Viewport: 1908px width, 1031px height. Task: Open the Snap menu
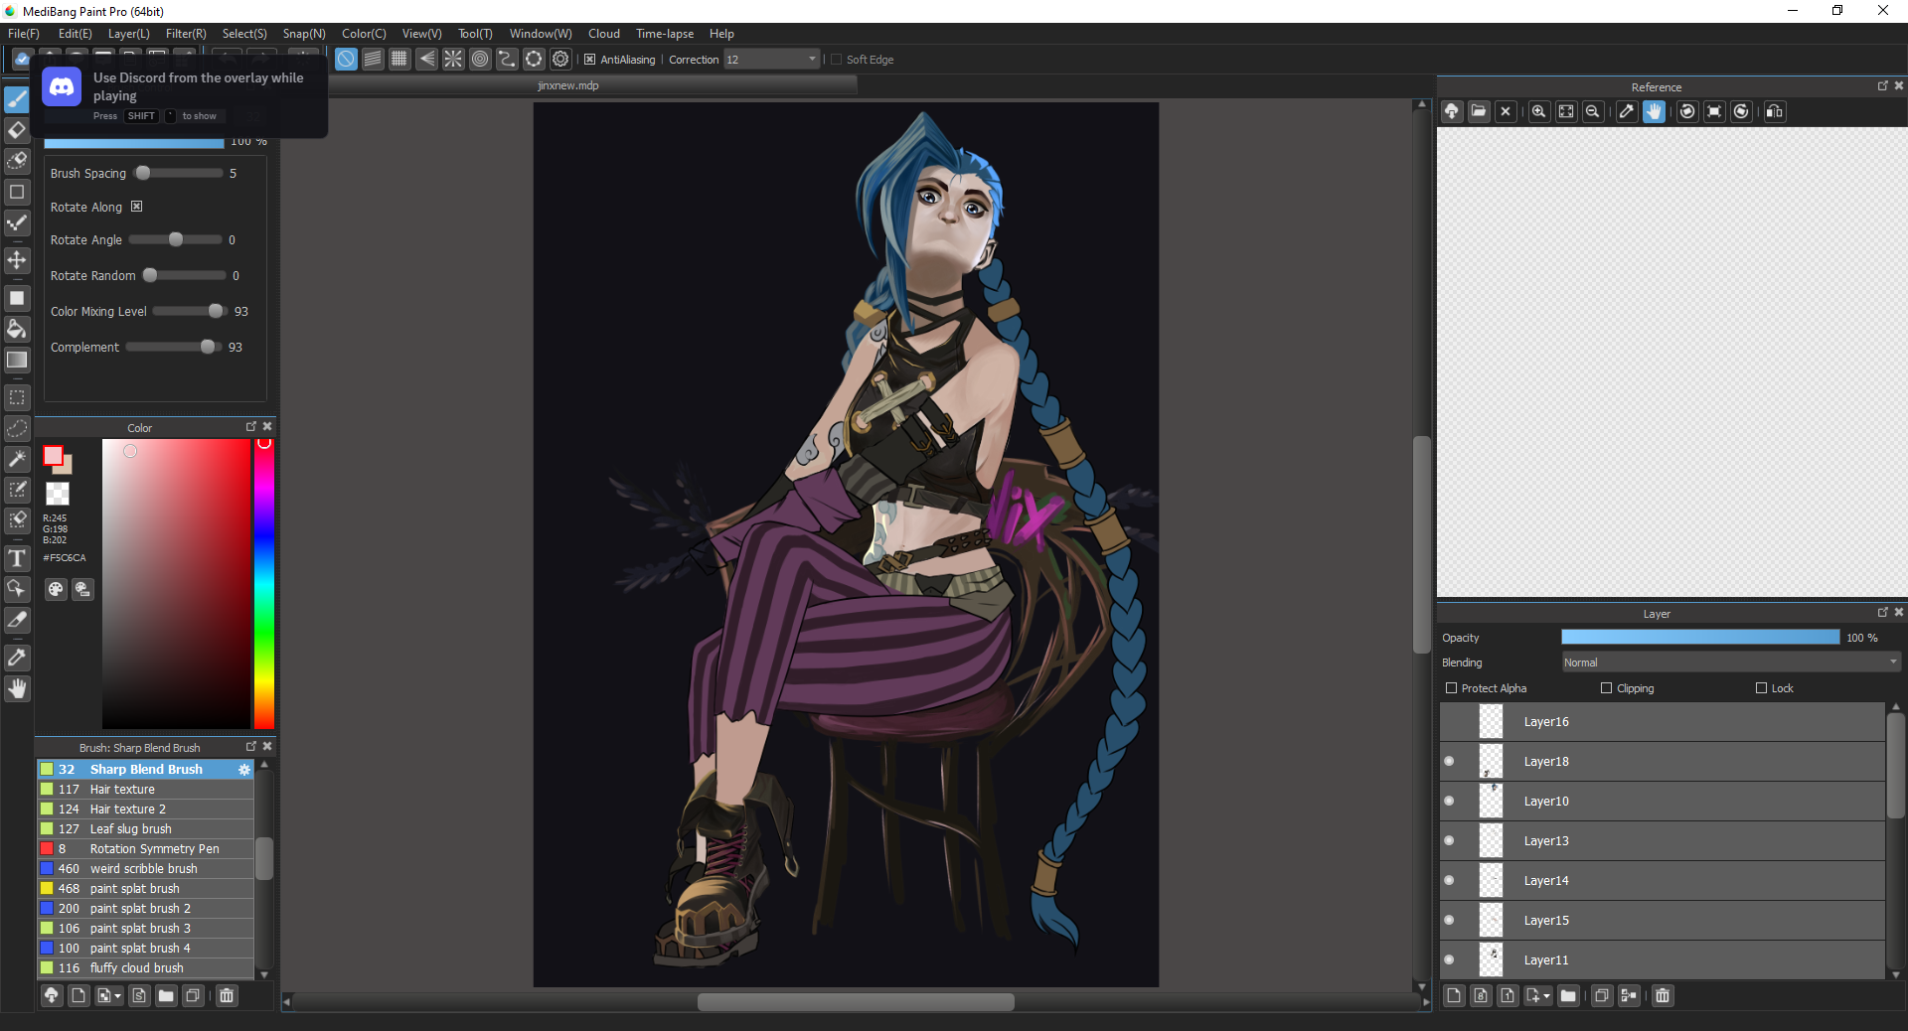pyautogui.click(x=304, y=34)
